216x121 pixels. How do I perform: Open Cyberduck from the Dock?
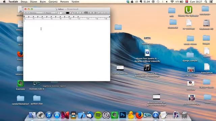[131, 115]
